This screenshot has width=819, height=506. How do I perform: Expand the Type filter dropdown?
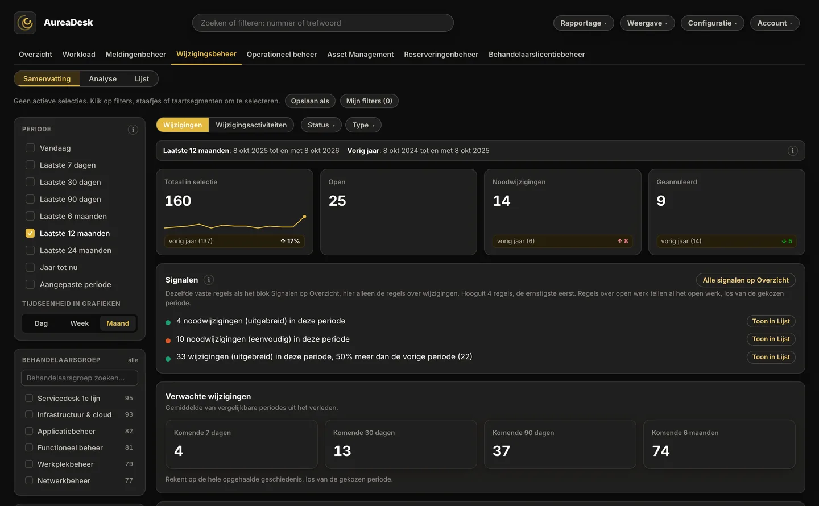pos(363,125)
